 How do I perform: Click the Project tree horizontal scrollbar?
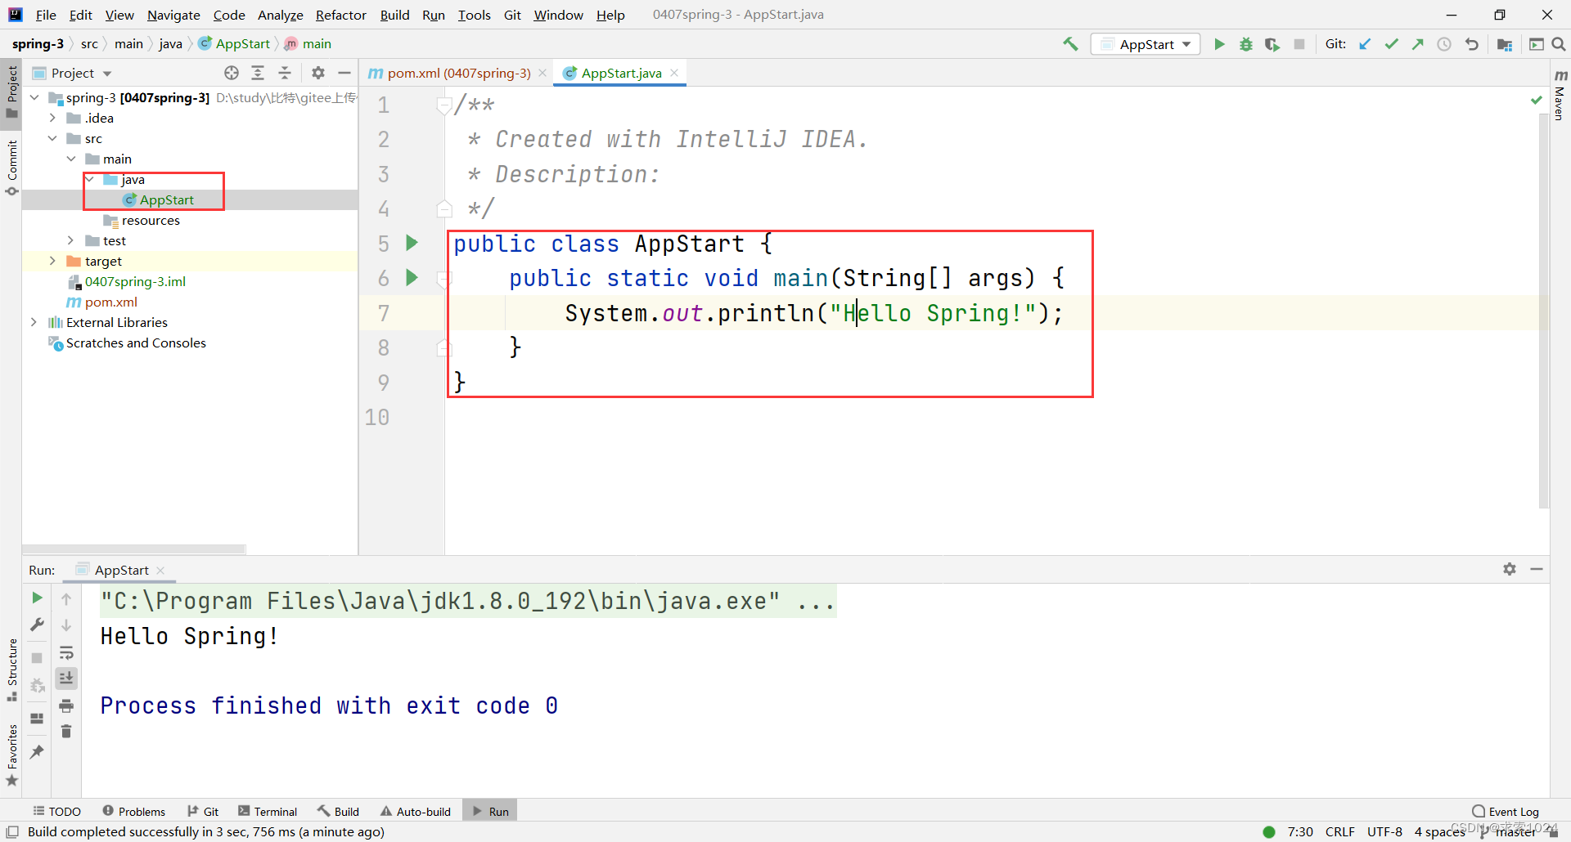point(134,549)
